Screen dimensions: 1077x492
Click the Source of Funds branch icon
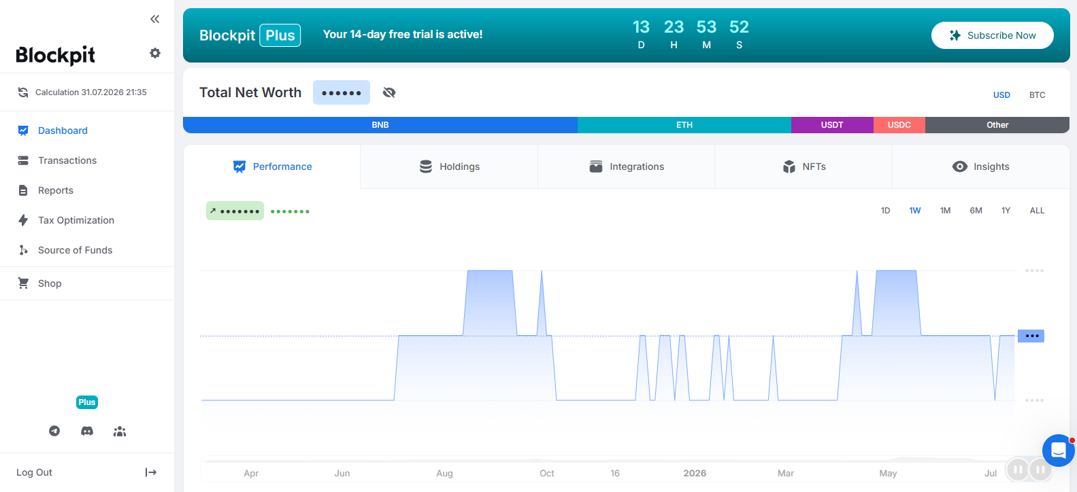point(23,250)
